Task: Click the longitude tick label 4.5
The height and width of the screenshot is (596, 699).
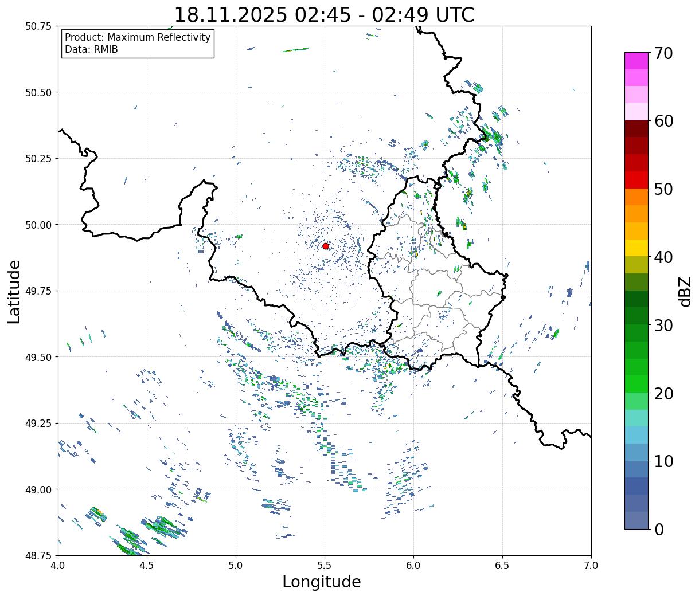Action: (x=147, y=566)
